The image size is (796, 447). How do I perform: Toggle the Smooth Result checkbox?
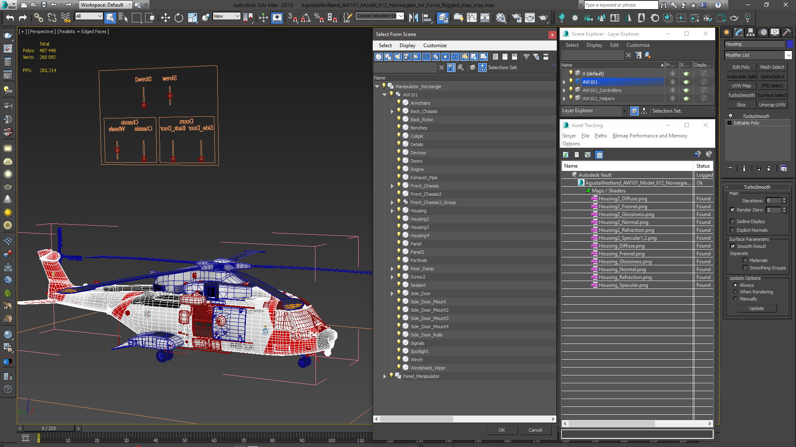point(733,246)
